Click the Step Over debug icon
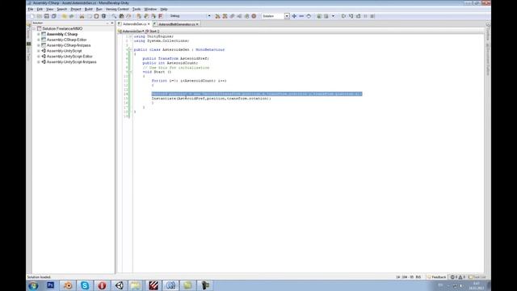Image resolution: width=517 pixels, height=291 pixels. (x=343, y=16)
